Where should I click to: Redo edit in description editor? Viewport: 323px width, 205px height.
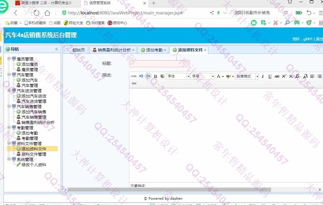coord(148,76)
